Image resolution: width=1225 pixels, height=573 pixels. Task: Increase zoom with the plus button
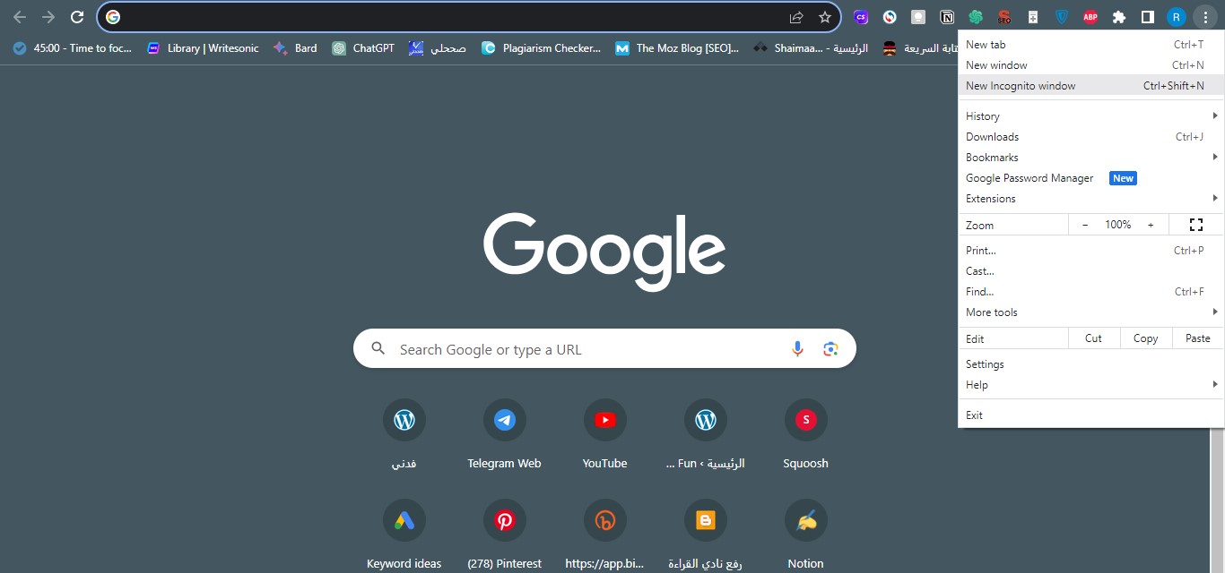pos(1151,225)
